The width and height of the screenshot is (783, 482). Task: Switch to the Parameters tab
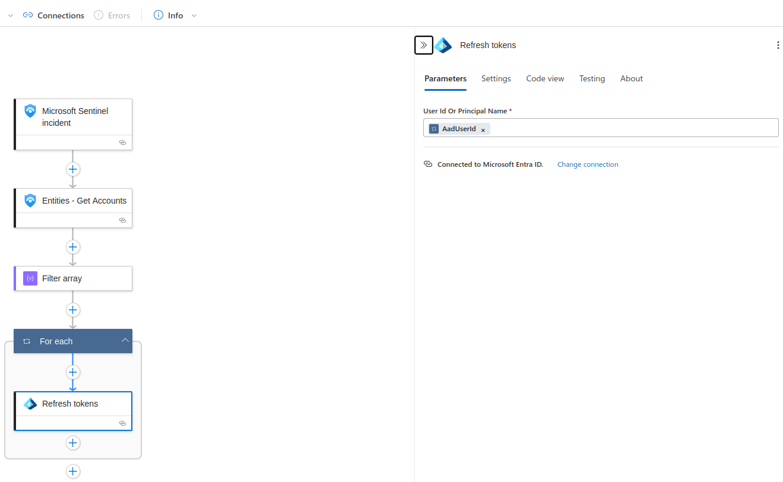pos(445,78)
